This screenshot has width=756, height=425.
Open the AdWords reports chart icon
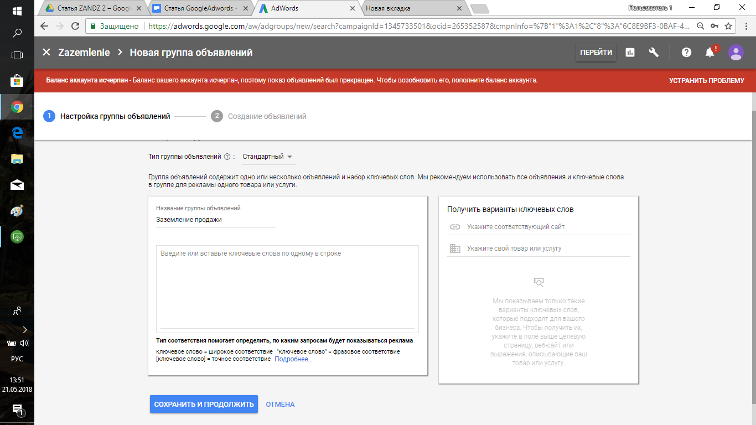[x=629, y=53]
